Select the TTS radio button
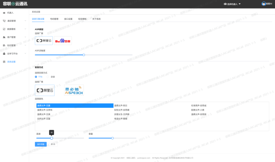Screen dimensions: 275x162 click(x=36, y=77)
